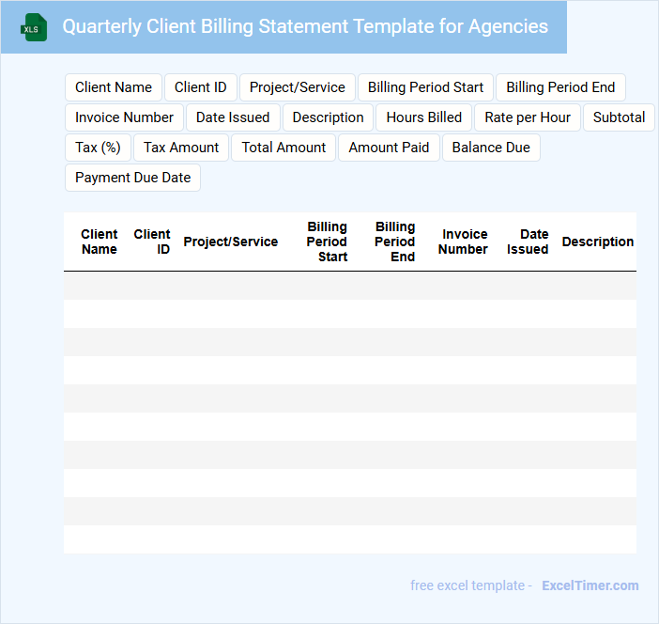The width and height of the screenshot is (659, 624).
Task: Select the Invoice Number tag
Action: [124, 117]
